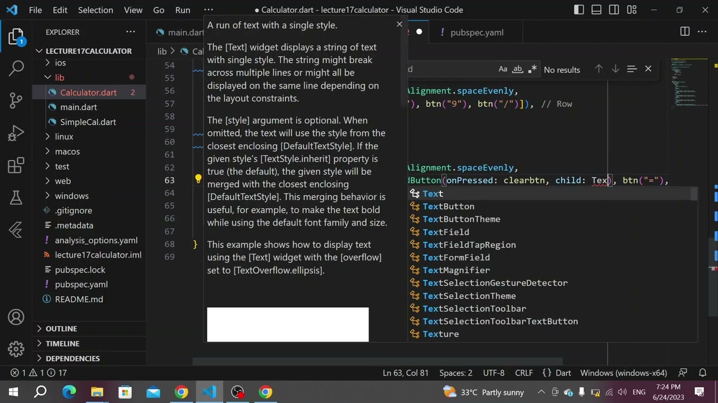Go to line via Ln 63, Col 81
Viewport: 718px width, 403px height.
coord(406,373)
